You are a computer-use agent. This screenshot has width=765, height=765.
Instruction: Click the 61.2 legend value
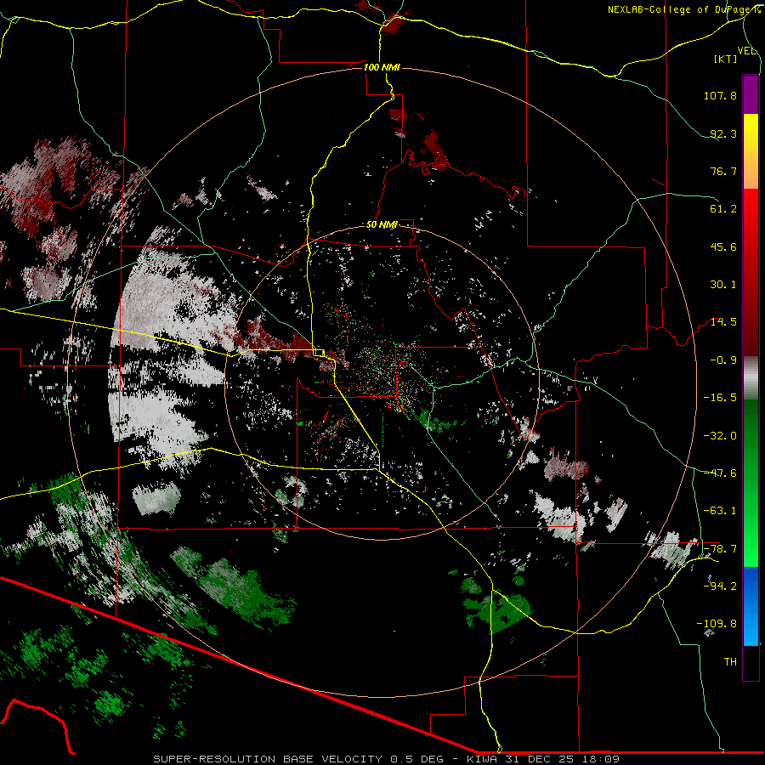[723, 209]
